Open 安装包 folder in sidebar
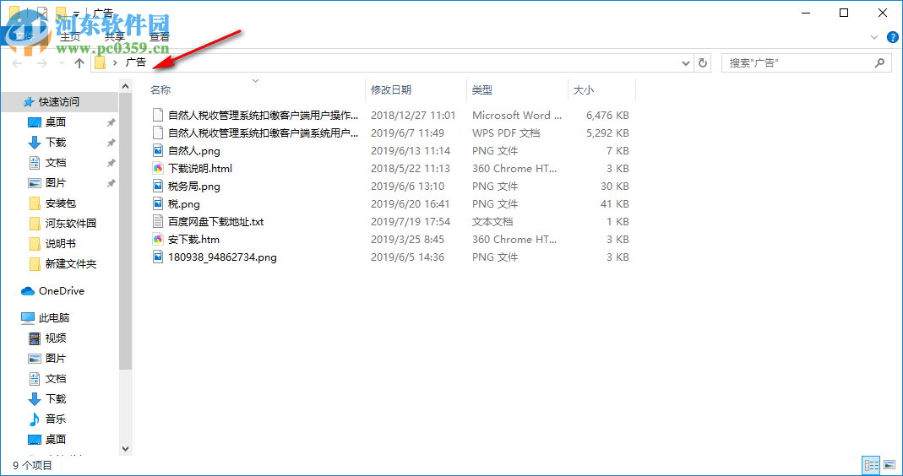Screen dimensions: 903x476 pos(61,203)
